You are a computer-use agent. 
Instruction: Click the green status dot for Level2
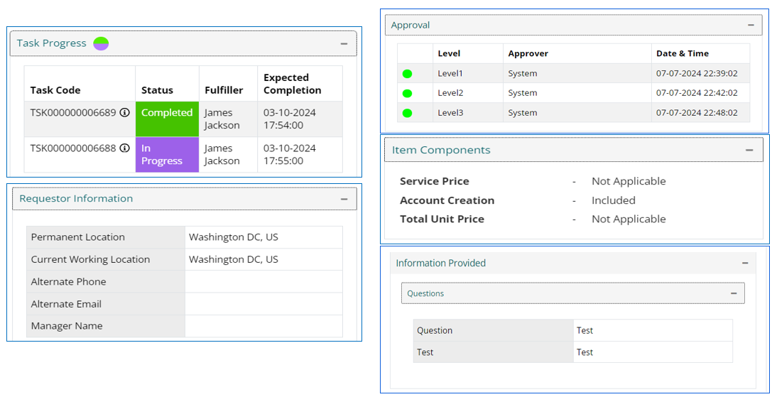click(x=407, y=93)
